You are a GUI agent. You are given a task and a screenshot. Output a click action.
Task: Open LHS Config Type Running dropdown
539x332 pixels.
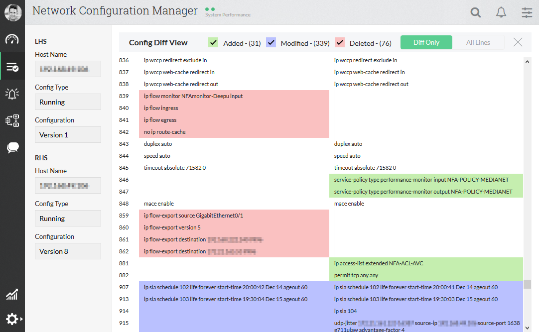68,102
